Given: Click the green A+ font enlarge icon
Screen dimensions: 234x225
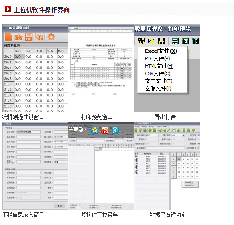Looking at the screenshot, I should [x=169, y=131].
